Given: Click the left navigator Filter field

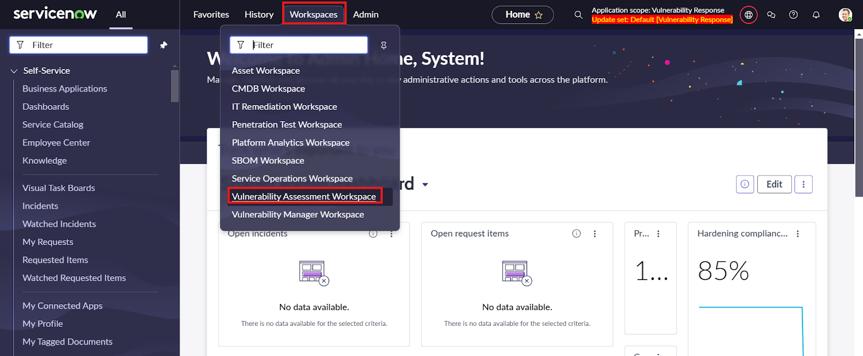Looking at the screenshot, I should (x=79, y=45).
